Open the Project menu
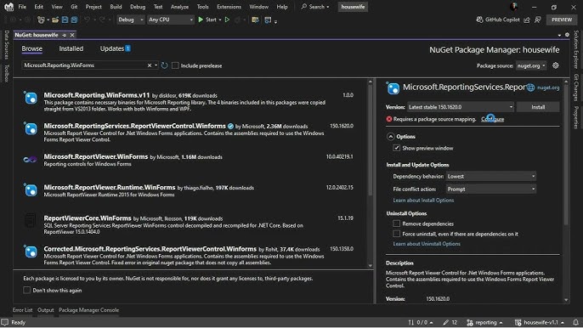Viewport: 583px width, 328px height. tap(93, 7)
